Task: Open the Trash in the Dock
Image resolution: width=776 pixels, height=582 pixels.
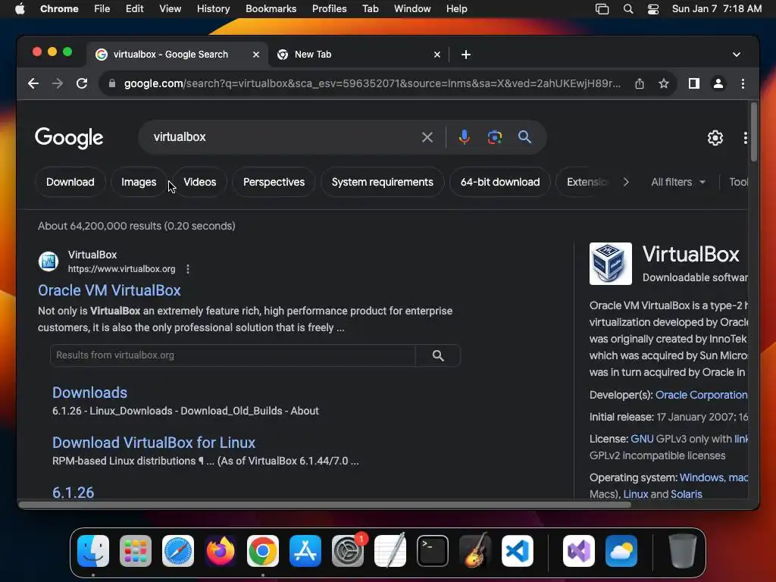Action: pyautogui.click(x=683, y=551)
